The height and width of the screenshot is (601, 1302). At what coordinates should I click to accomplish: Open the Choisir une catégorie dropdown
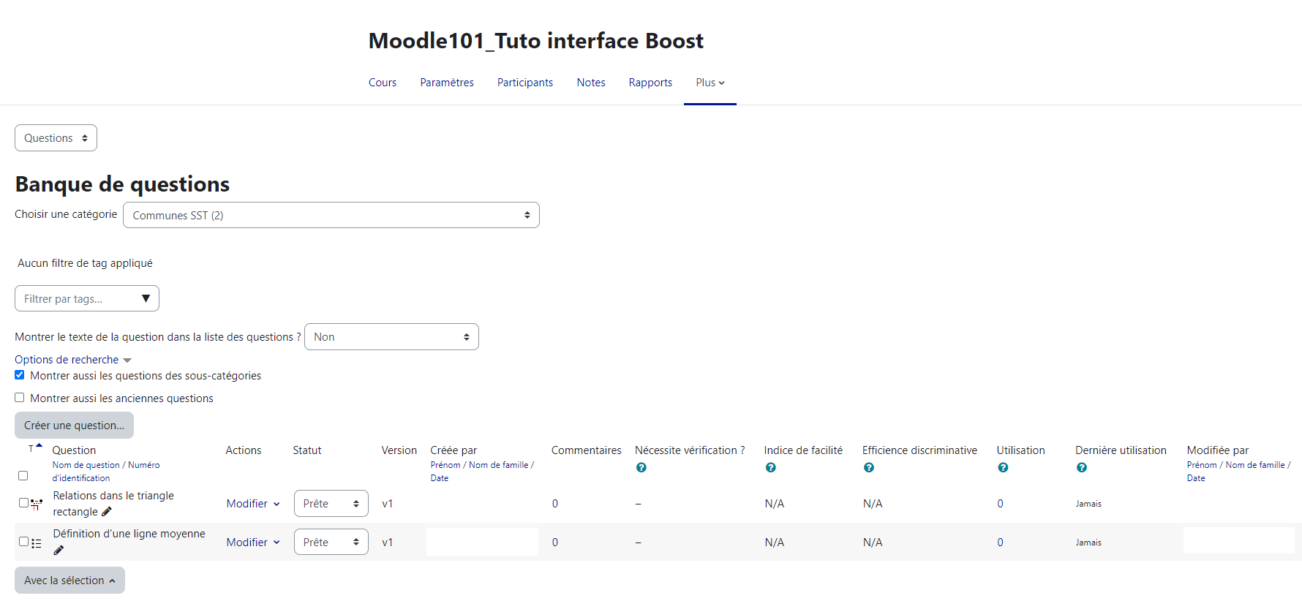pos(331,215)
